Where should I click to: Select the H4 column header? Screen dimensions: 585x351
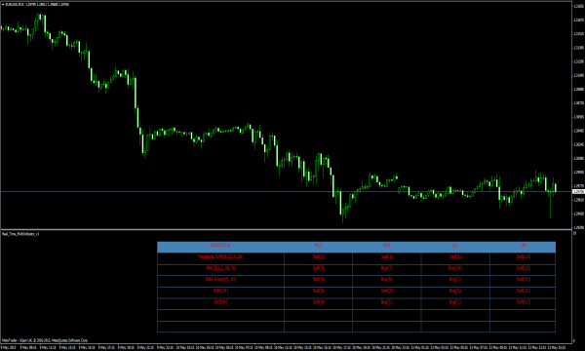tap(524, 246)
